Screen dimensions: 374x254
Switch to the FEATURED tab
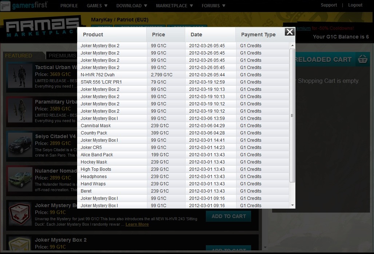tap(19, 56)
